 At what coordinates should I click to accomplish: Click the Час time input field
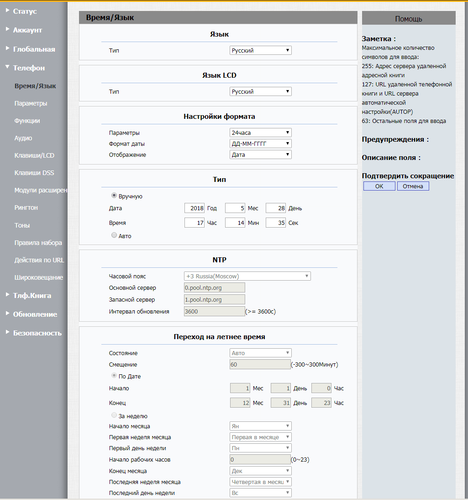(x=195, y=223)
